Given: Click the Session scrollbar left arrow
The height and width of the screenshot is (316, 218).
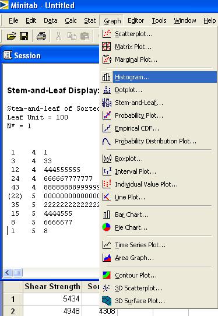Looking at the screenshot, I should coord(8,273).
